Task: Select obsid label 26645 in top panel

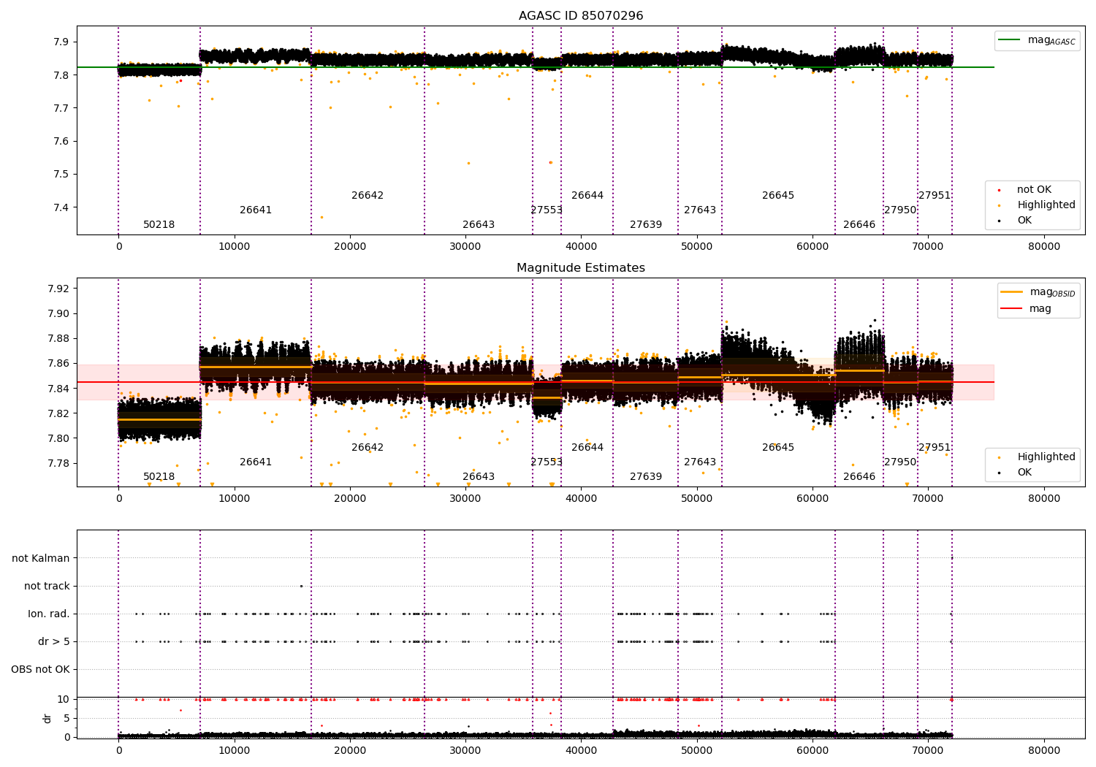Action: click(778, 195)
